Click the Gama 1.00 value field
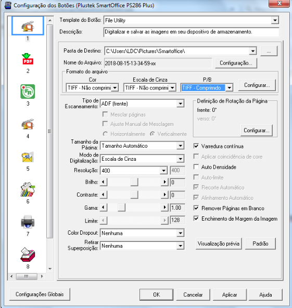This screenshot has width=292, height=308. [177, 208]
